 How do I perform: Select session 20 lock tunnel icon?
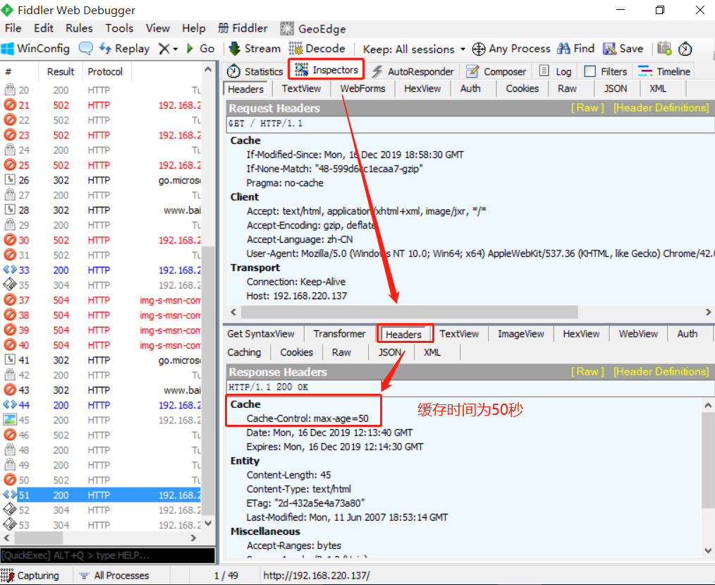point(10,90)
